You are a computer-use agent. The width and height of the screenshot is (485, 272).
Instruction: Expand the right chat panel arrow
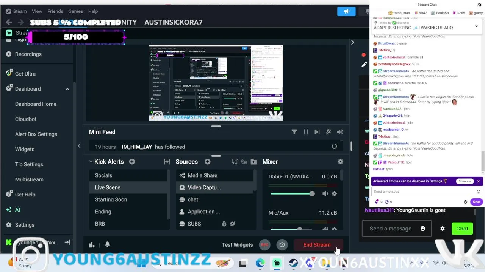click(x=352, y=42)
